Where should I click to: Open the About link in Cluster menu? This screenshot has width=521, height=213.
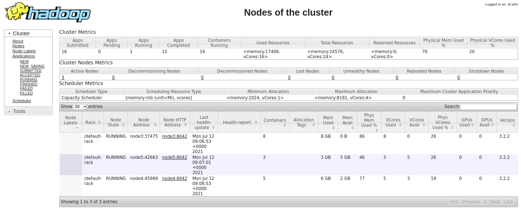(18, 41)
